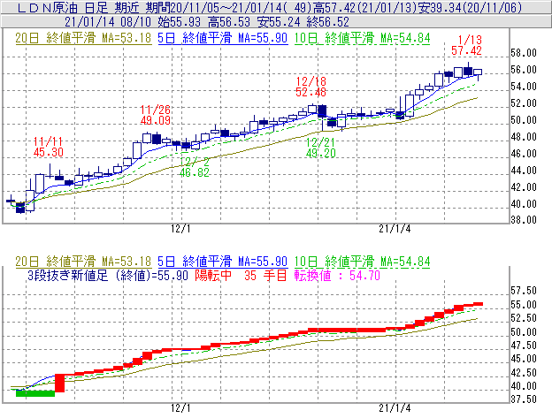This screenshot has height=418, width=552.
Task: Click the 12/1 date label under upper chart
Action: point(180,229)
